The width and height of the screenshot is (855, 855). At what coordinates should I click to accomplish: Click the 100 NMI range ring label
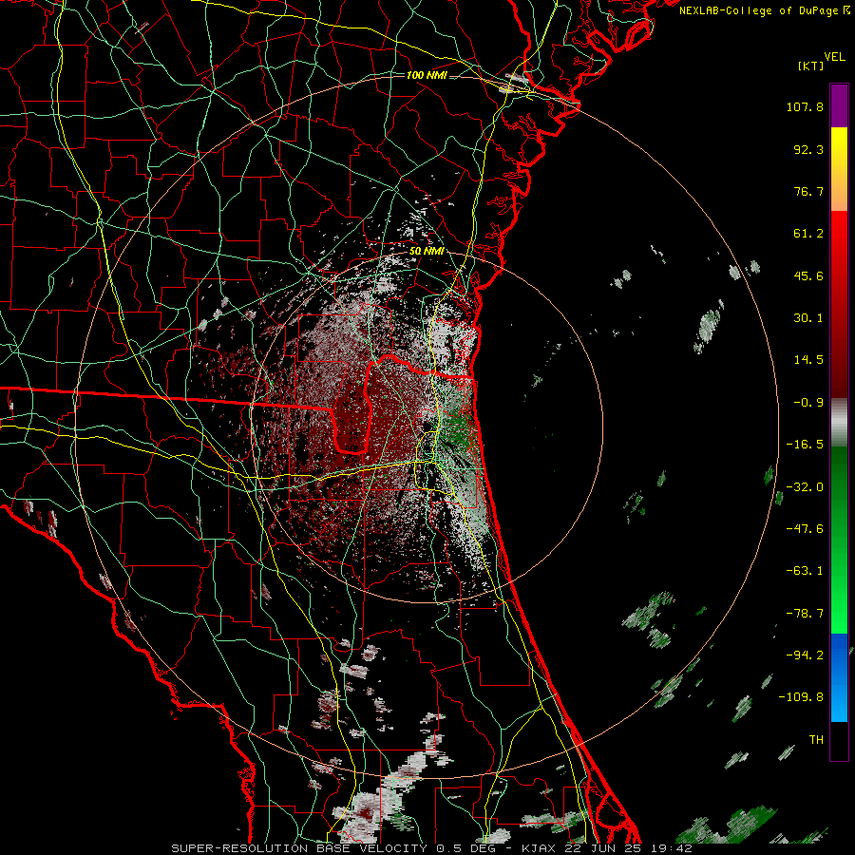click(x=427, y=75)
